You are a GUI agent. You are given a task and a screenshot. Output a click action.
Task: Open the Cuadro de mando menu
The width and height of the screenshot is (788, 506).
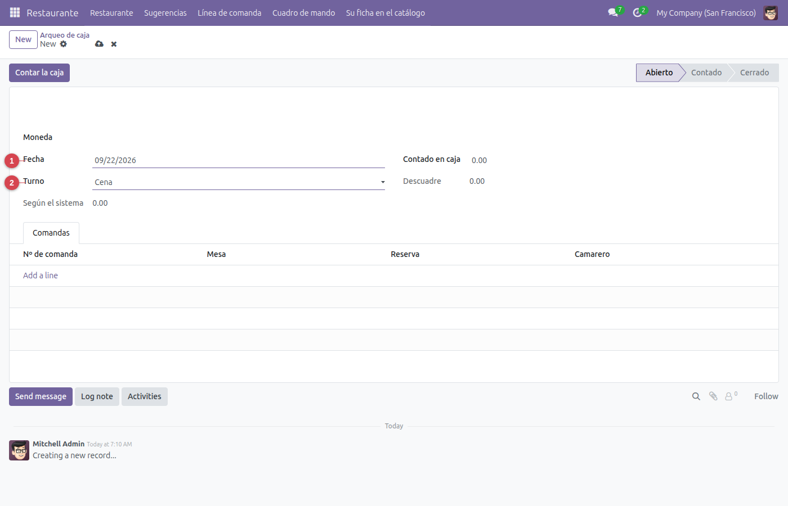tap(303, 12)
